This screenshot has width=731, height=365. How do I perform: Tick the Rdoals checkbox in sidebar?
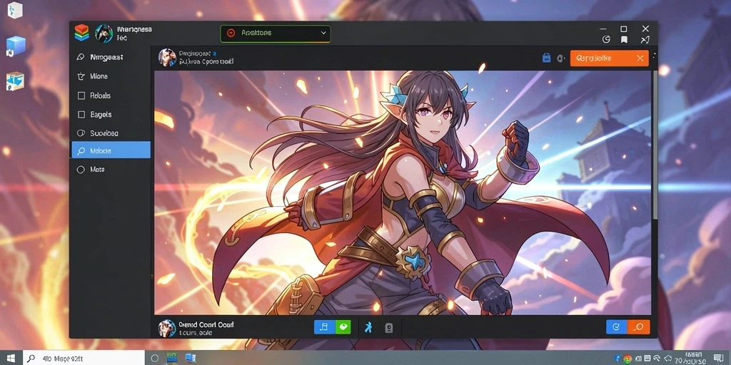pos(81,96)
